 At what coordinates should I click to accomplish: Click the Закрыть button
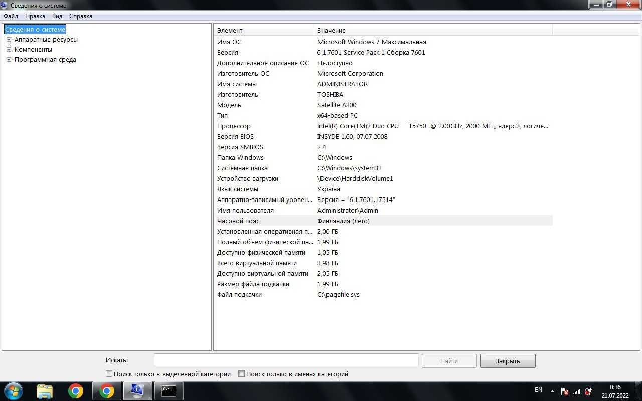click(x=508, y=361)
